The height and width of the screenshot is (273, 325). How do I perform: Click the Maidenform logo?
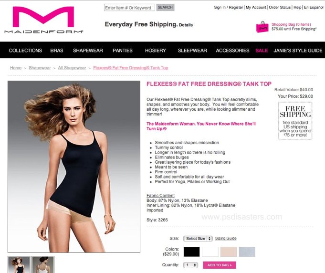(43, 20)
